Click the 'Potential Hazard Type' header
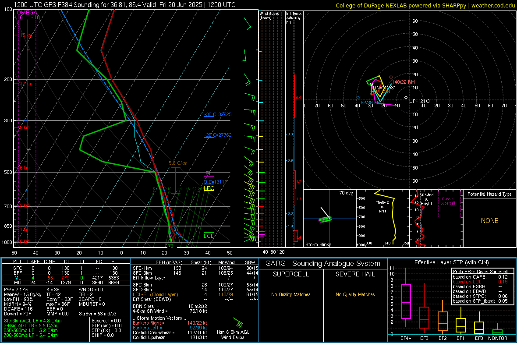Screen dimensions: 517x343 [489, 194]
